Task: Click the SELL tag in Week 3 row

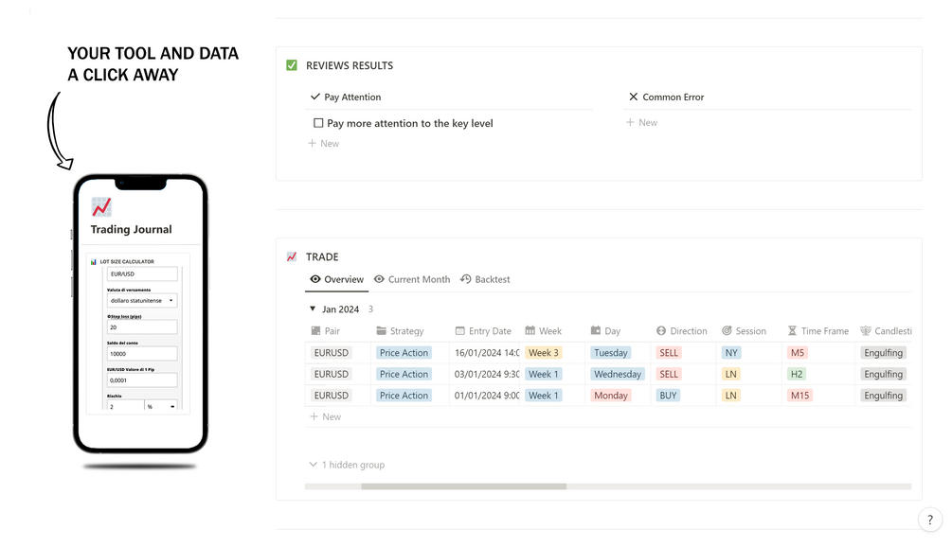Action: click(x=669, y=353)
